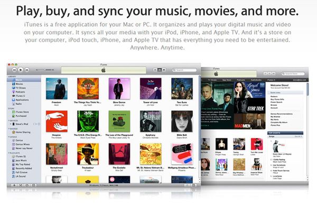This screenshot has width=317, height=207.
Task: Open the App Store tab in the store
Action: click(x=227, y=80)
